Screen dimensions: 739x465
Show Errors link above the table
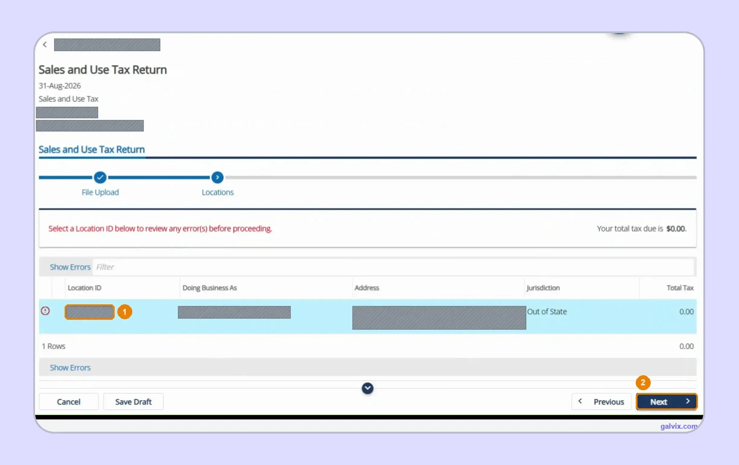tap(70, 267)
